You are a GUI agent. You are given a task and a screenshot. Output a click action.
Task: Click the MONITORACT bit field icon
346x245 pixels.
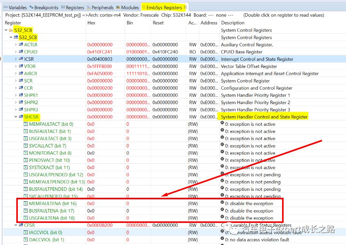26,153
